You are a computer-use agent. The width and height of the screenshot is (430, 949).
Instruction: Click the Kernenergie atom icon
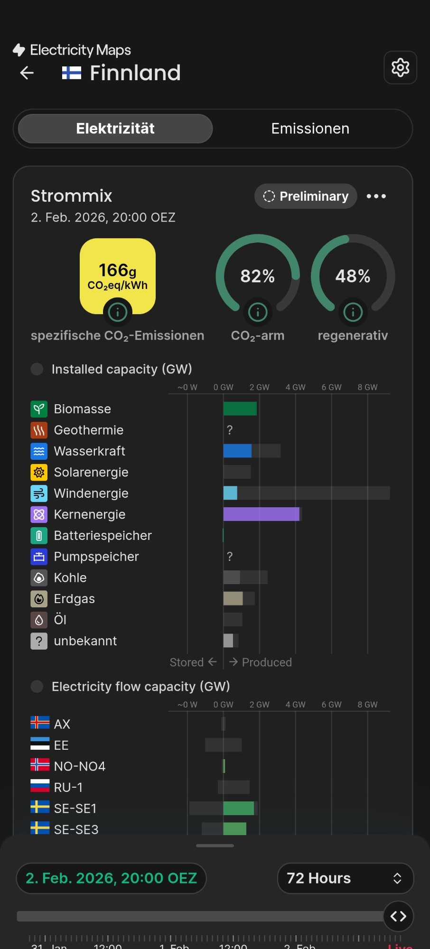point(39,514)
